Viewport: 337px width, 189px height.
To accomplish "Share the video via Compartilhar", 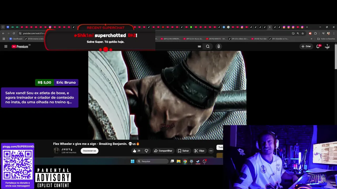I will point(163,151).
